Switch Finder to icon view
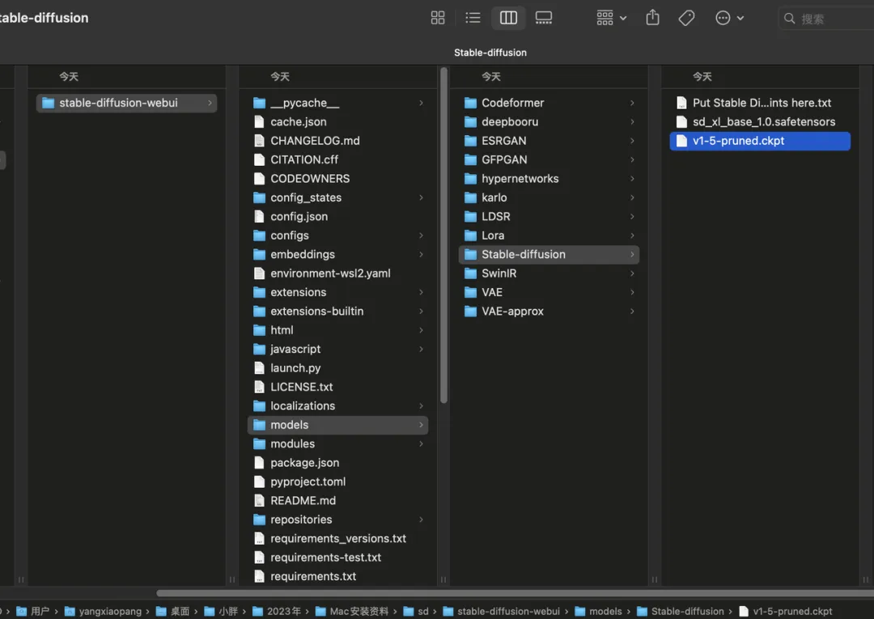 click(x=438, y=18)
